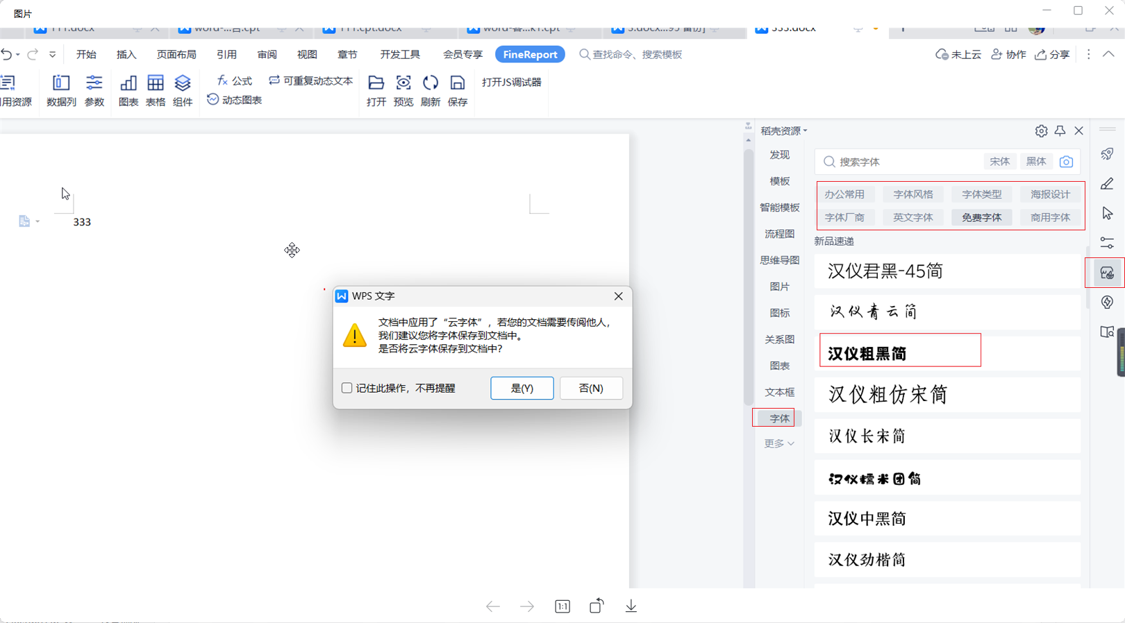Image resolution: width=1125 pixels, height=623 pixels.
Task: Click the search command box
Action: [x=631, y=54]
